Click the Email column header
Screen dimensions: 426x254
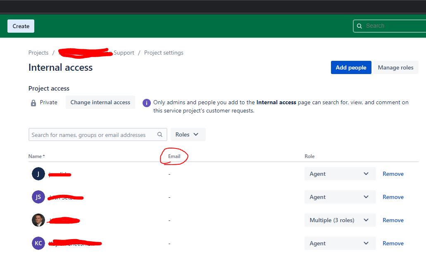(174, 156)
